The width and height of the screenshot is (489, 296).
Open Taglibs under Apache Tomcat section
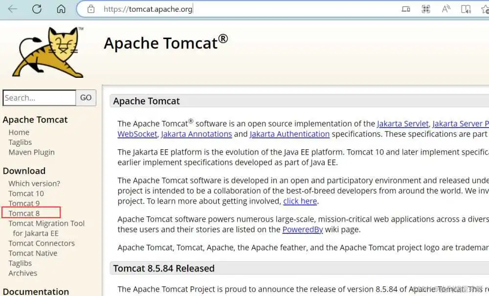20,142
